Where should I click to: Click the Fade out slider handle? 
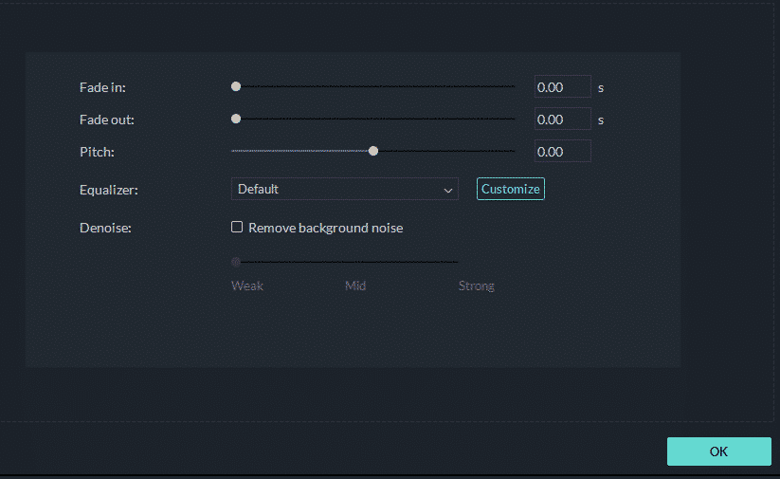tap(236, 119)
